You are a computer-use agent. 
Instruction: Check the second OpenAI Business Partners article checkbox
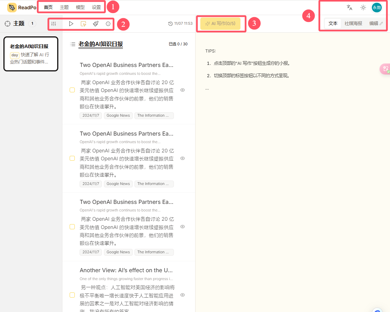(x=72, y=158)
